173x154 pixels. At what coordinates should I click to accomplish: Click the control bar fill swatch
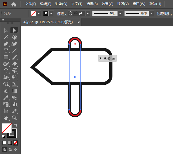pyautogui.click(x=33, y=13)
